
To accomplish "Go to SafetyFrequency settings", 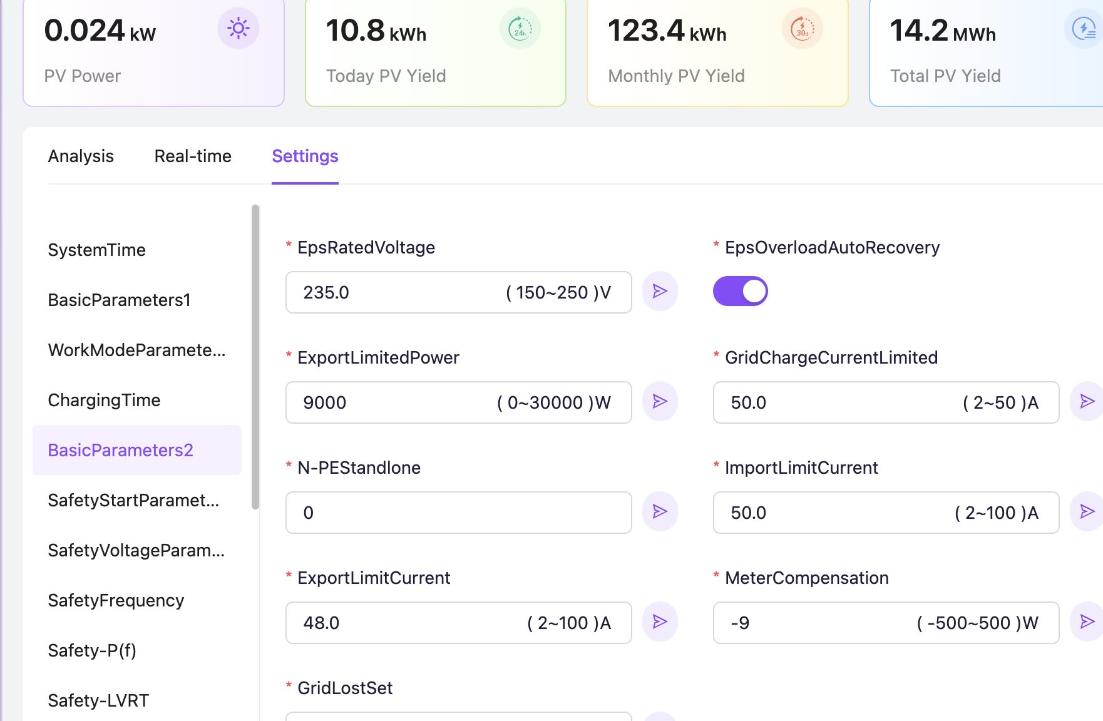I will pyautogui.click(x=116, y=601).
